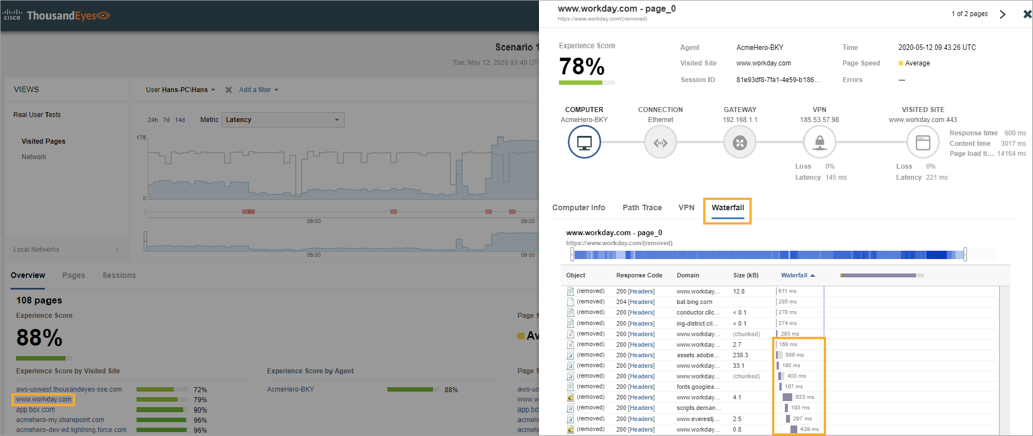Click the Computer node icon in path
The height and width of the screenshot is (436, 1033).
coord(584,143)
